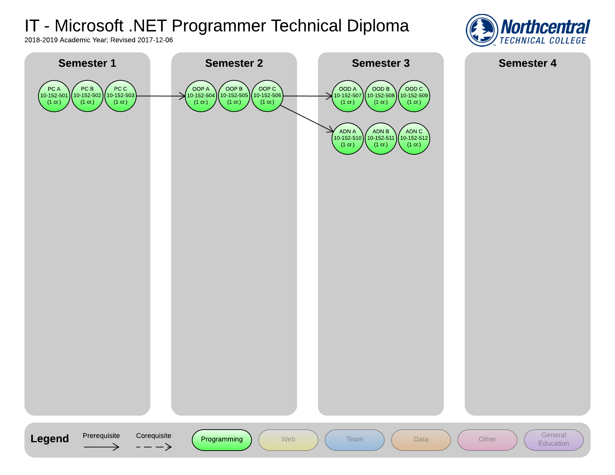Click the yellow Web legend category
Image resolution: width=615 pixels, height=475 pixels.
[x=288, y=440]
